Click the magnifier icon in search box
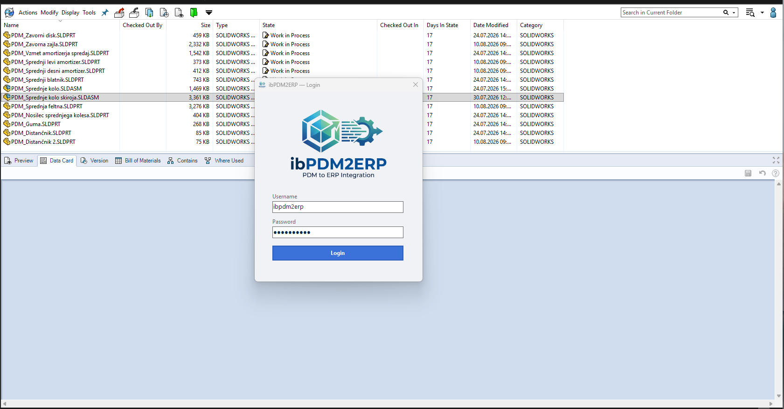The height and width of the screenshot is (409, 784). (x=726, y=13)
